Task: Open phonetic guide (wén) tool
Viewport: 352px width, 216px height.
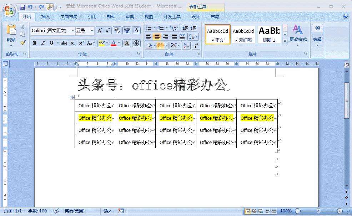Action: 127,30
